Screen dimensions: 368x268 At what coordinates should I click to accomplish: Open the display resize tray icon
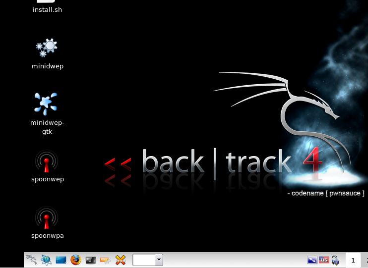click(x=312, y=260)
